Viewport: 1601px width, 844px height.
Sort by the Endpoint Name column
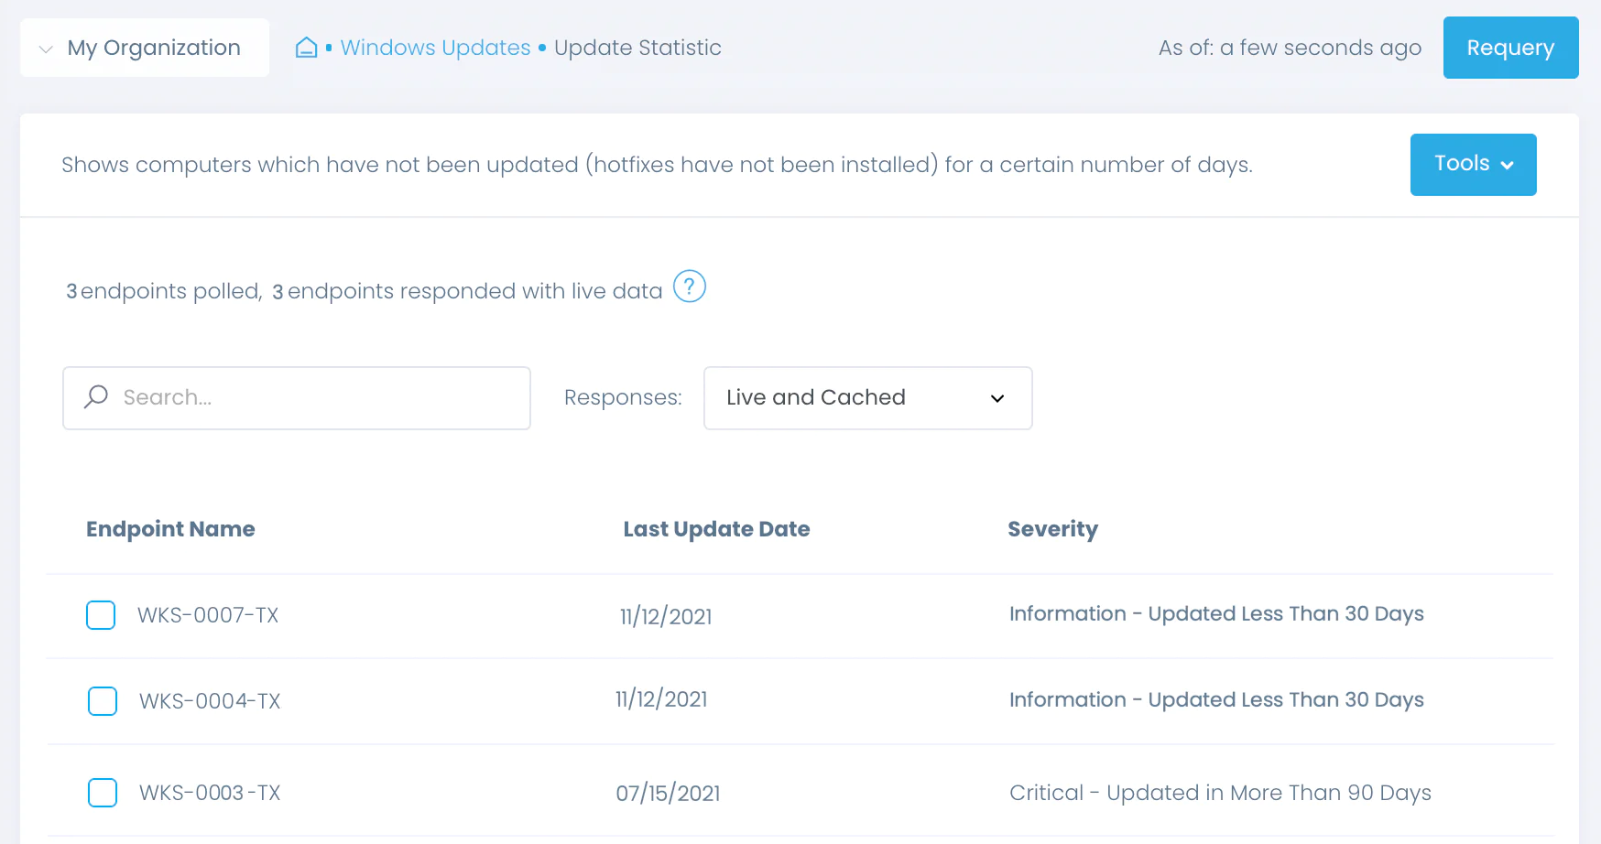(170, 528)
